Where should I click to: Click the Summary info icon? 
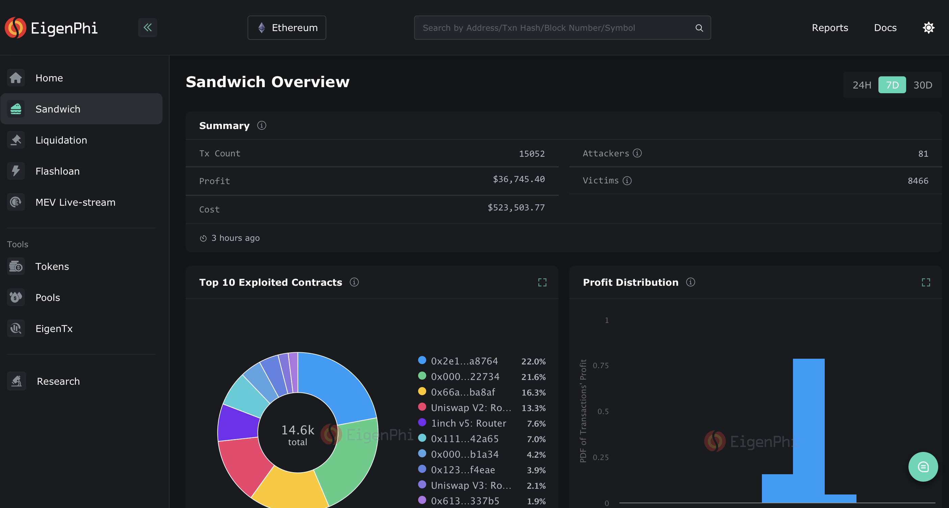click(261, 126)
